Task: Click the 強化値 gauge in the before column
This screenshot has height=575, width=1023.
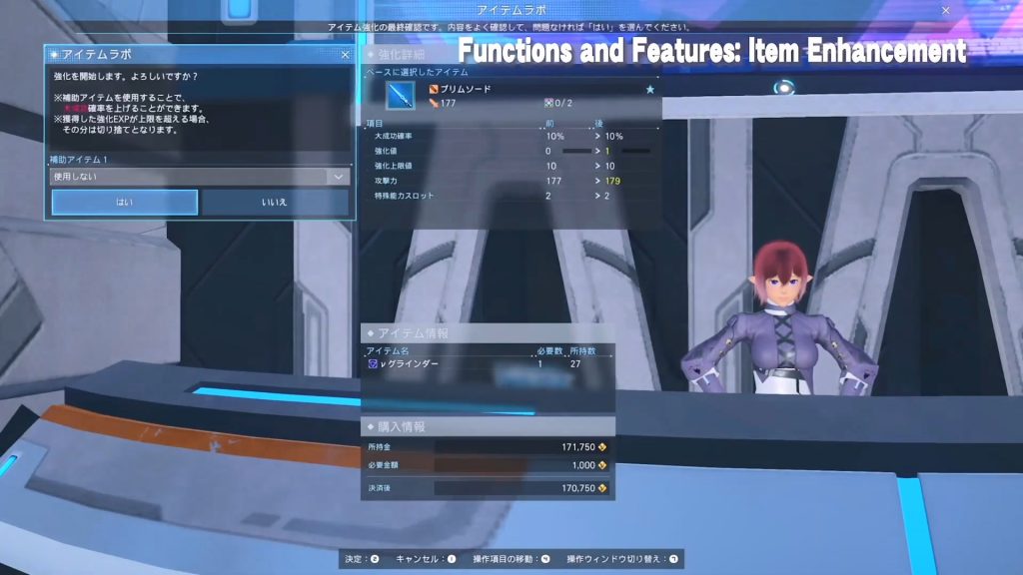Action: [x=576, y=152]
